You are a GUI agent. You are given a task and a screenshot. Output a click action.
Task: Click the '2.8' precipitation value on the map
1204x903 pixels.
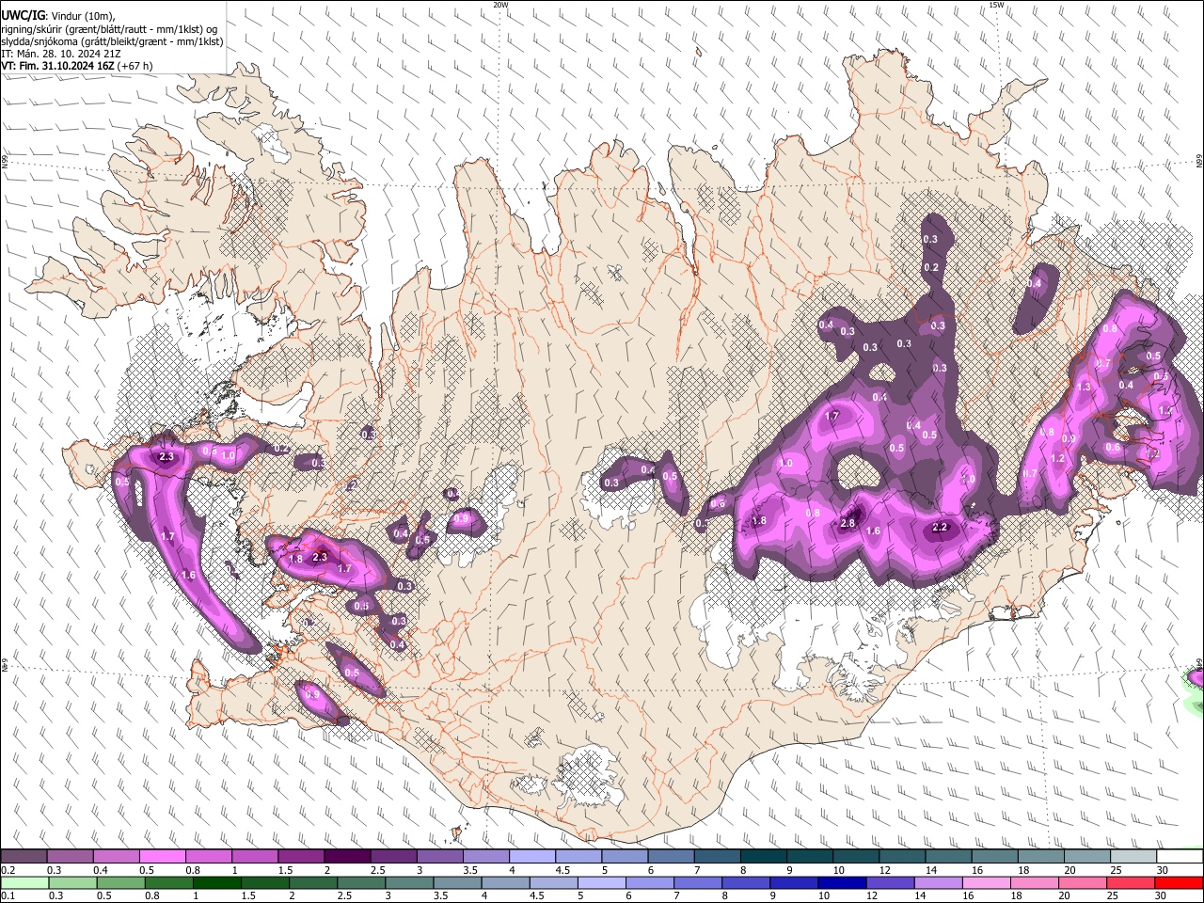point(848,523)
